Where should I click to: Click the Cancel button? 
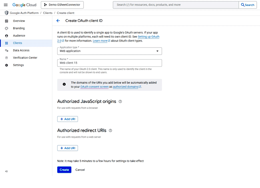point(80,170)
